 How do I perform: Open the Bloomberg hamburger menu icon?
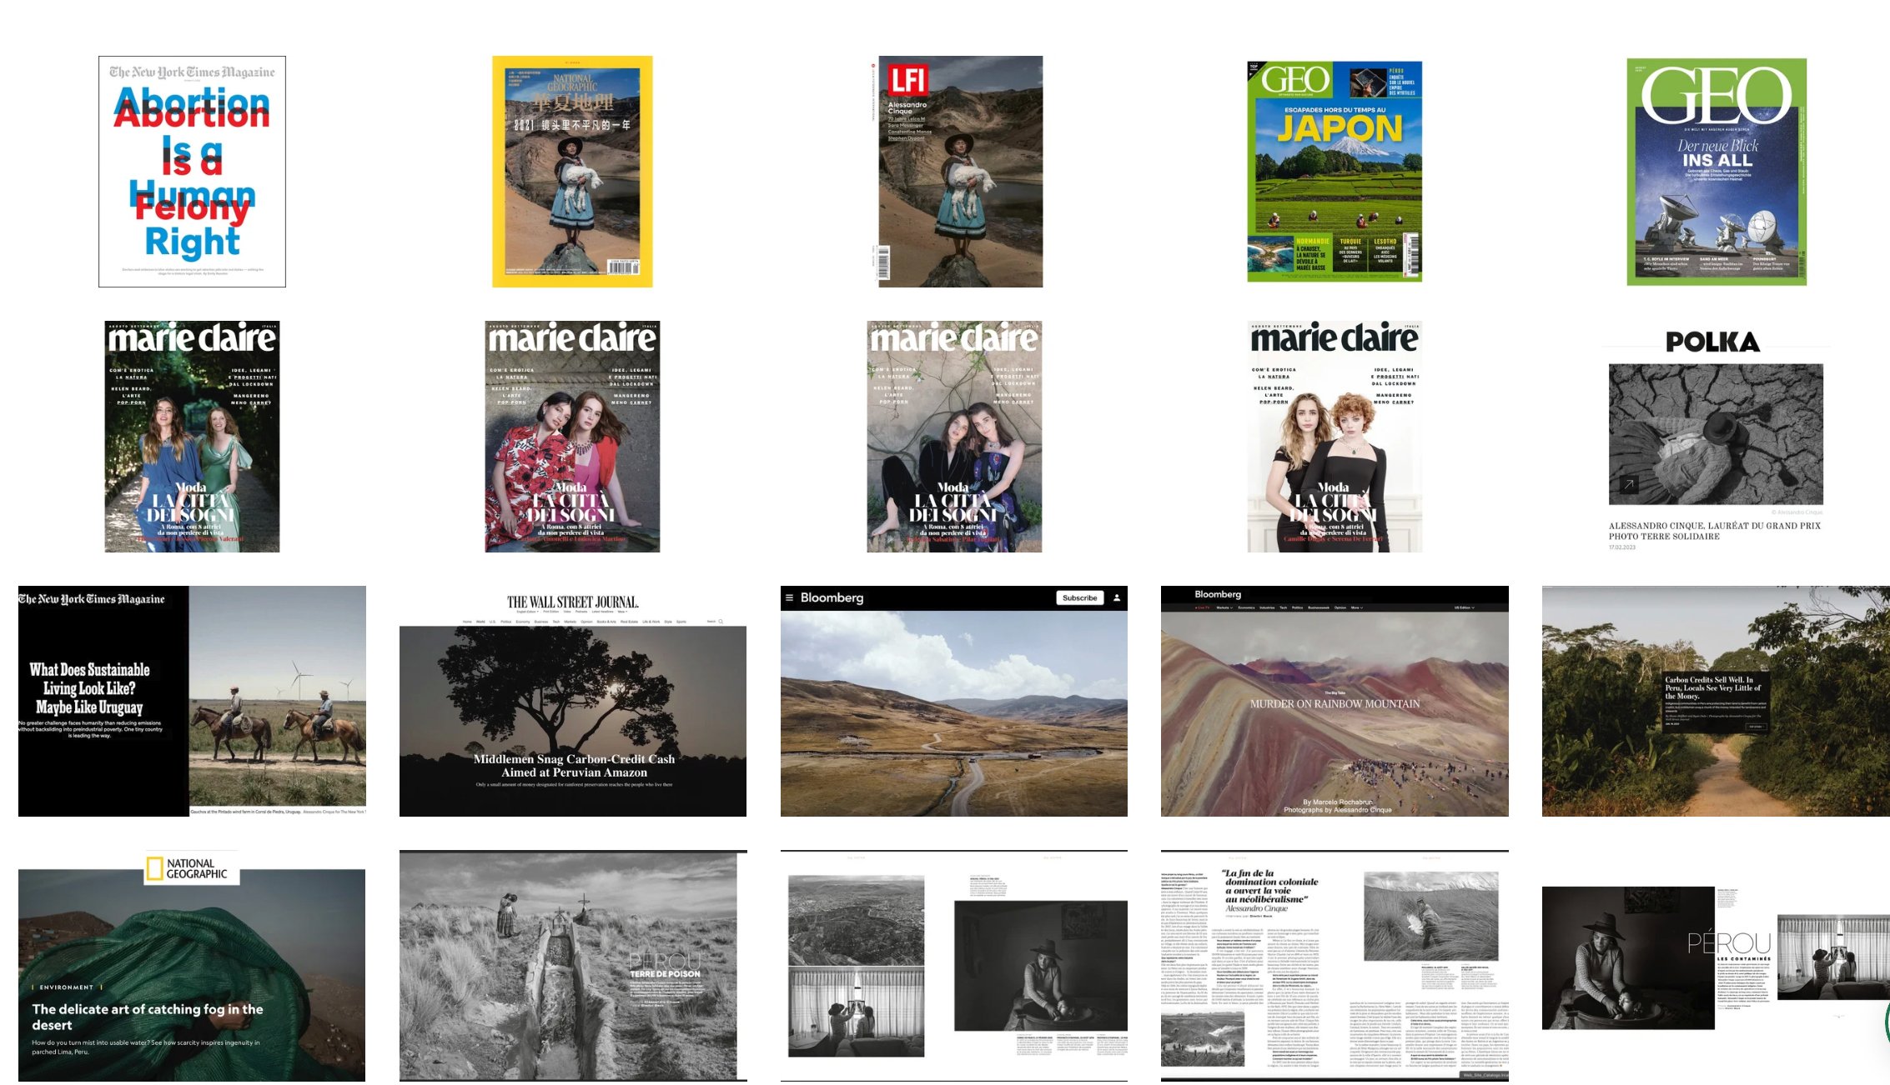(x=789, y=597)
